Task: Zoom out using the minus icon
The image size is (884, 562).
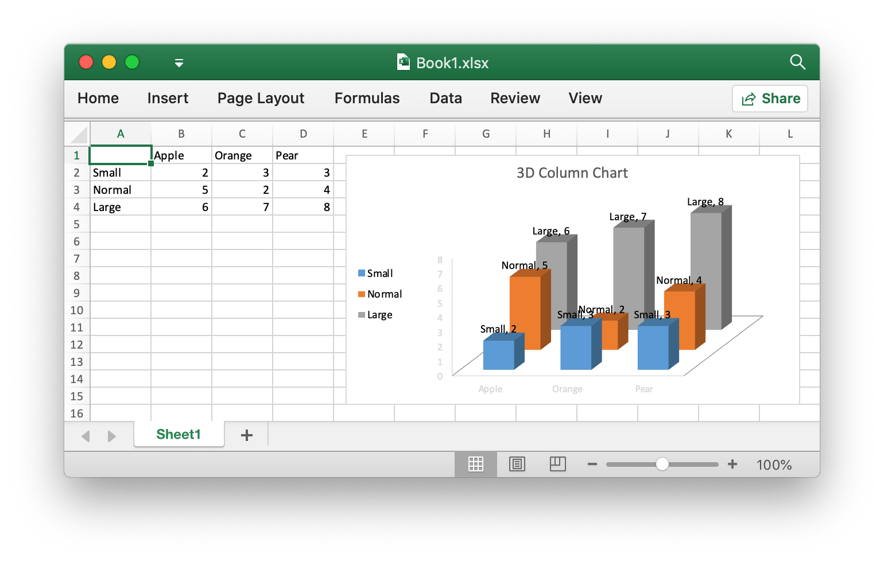Action: pos(592,464)
